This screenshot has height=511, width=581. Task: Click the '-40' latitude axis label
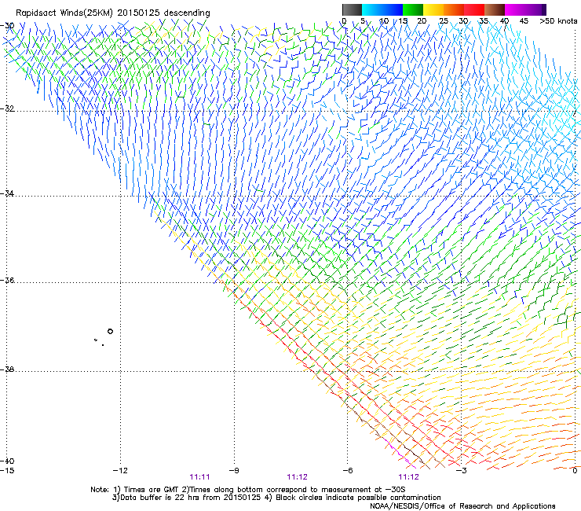(x=7, y=461)
